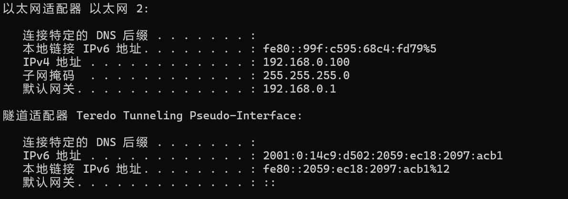Click the subnet mask 255.255.255.0

click(x=306, y=75)
